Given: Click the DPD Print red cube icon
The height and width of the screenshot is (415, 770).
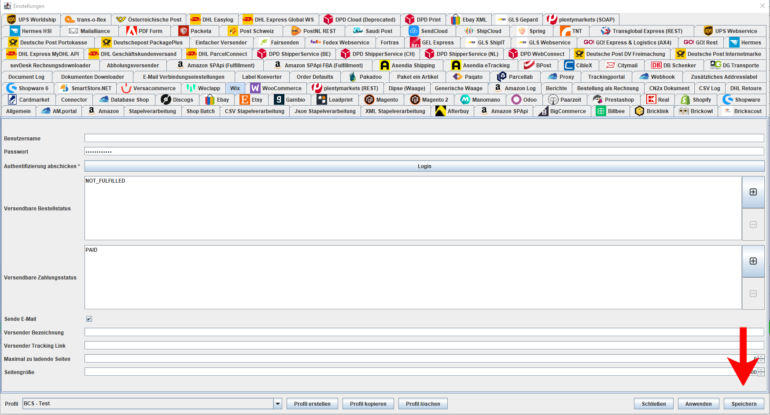Looking at the screenshot, I should click(x=409, y=19).
